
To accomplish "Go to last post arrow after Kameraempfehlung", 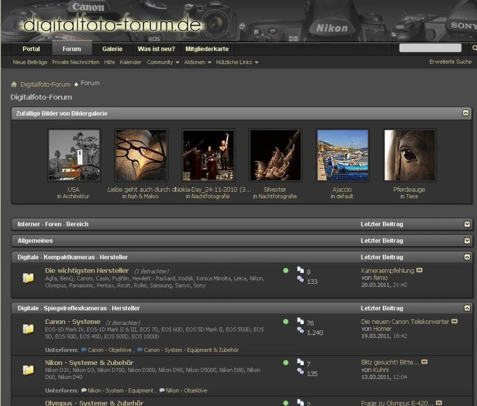I will [420, 271].
